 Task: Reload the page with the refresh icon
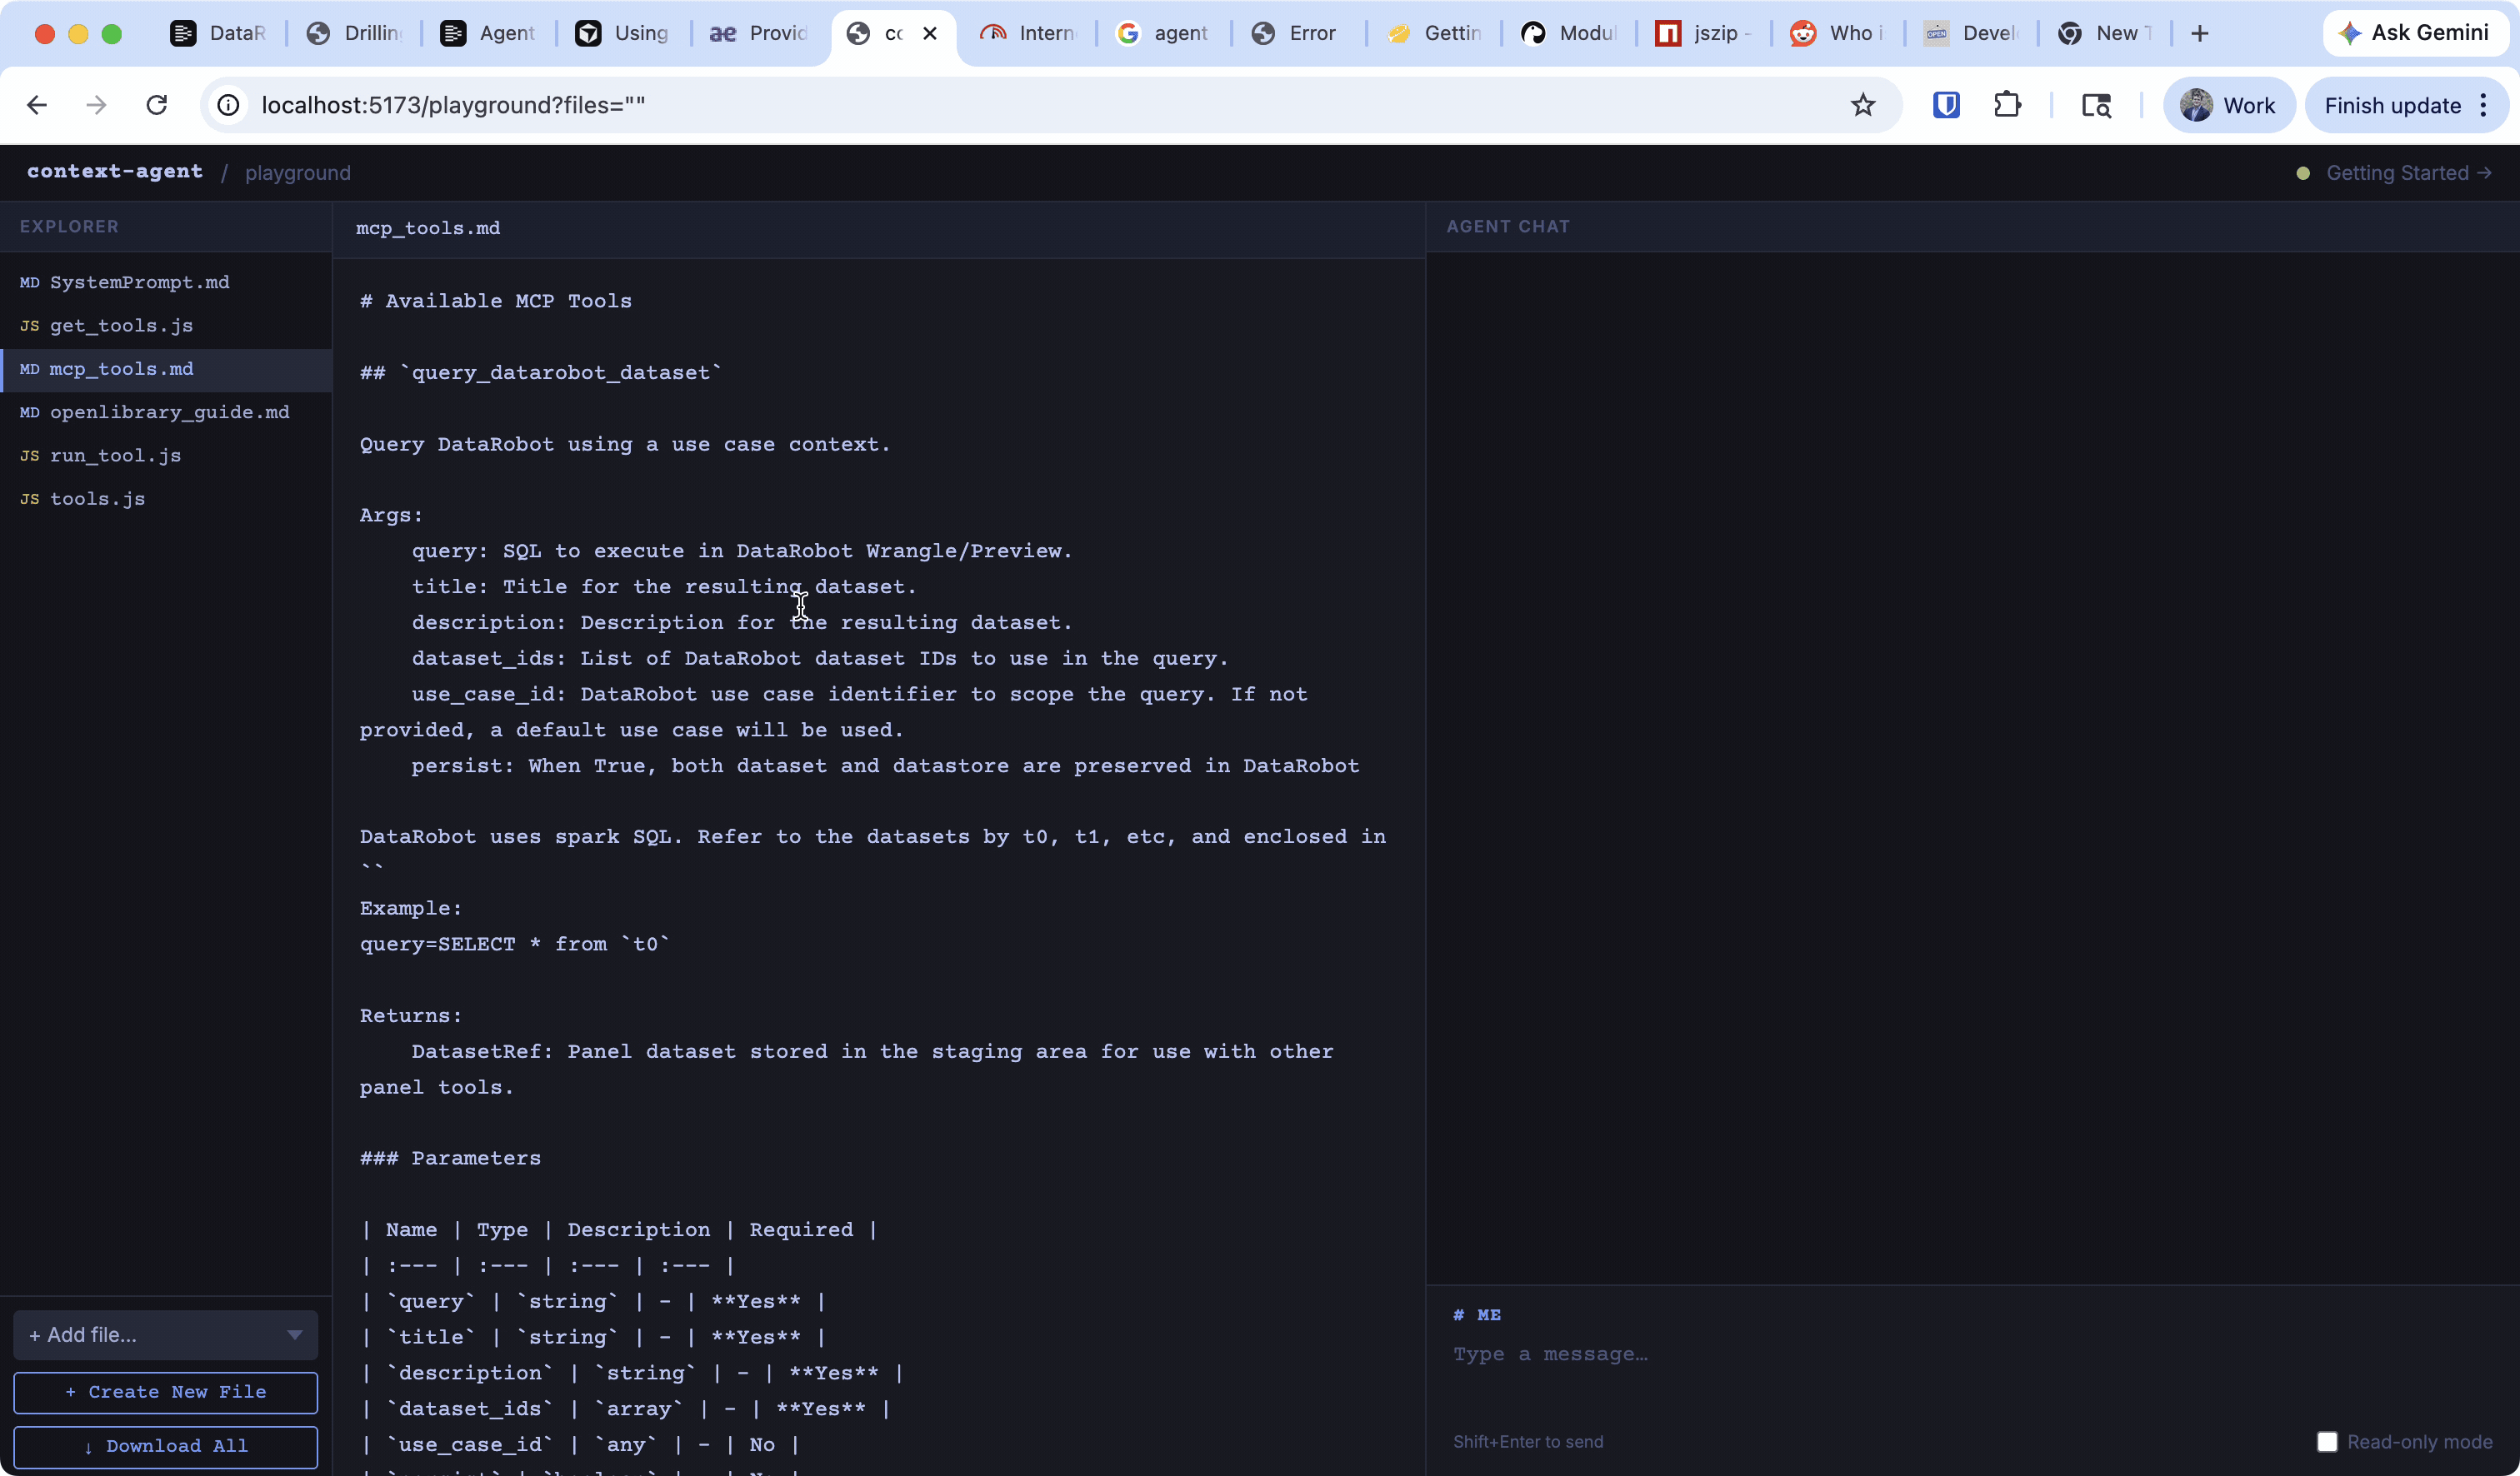(157, 105)
